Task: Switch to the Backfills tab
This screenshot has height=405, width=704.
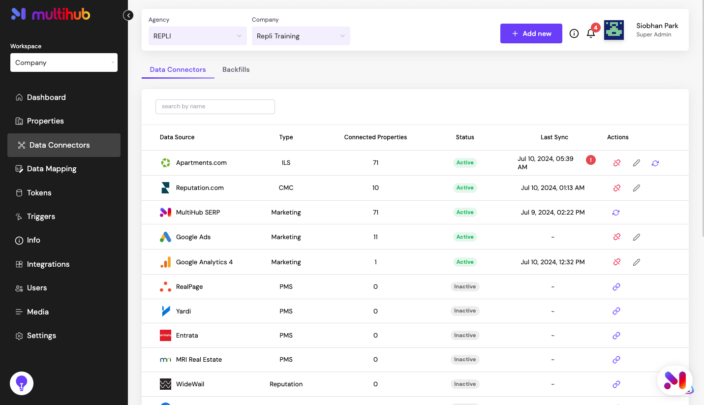Action: pyautogui.click(x=236, y=69)
